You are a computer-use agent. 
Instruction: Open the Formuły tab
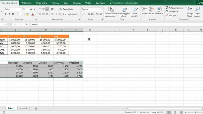[56, 3]
